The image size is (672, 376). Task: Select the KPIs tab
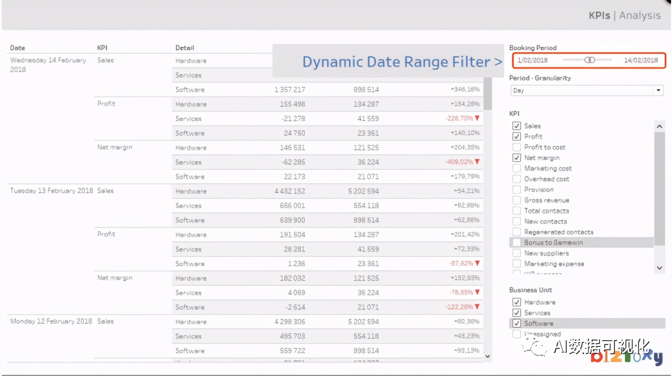click(x=599, y=16)
